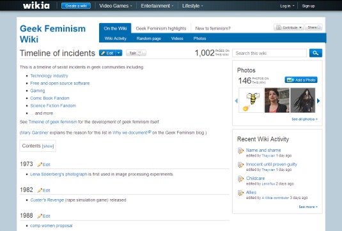Click See all photos link

coord(304,119)
